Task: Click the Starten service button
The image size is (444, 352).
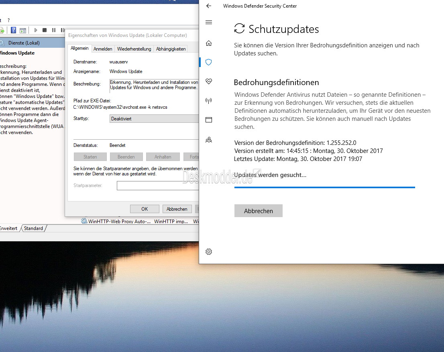Action: tap(90, 157)
